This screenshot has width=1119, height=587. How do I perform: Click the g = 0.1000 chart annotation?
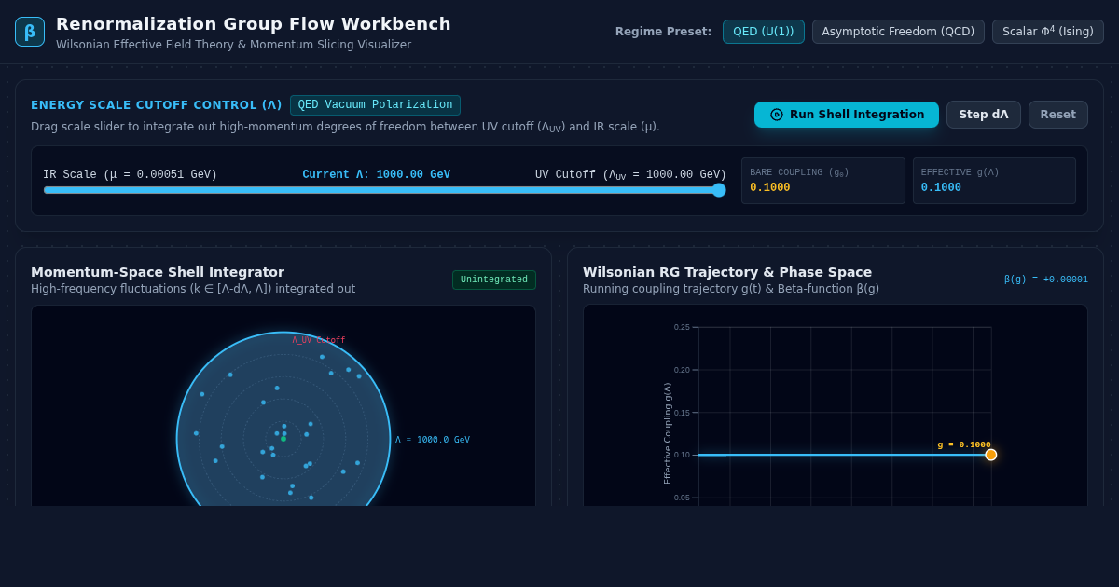point(964,444)
